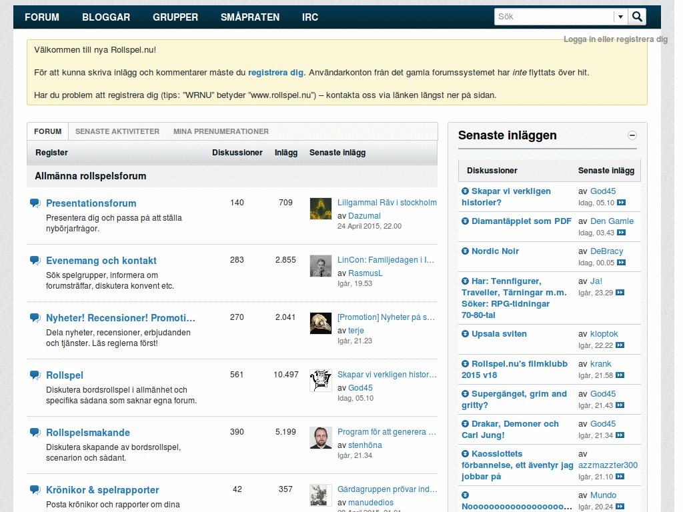Collapse the Senaste inläggen panel
The image size is (683, 512).
[632, 135]
